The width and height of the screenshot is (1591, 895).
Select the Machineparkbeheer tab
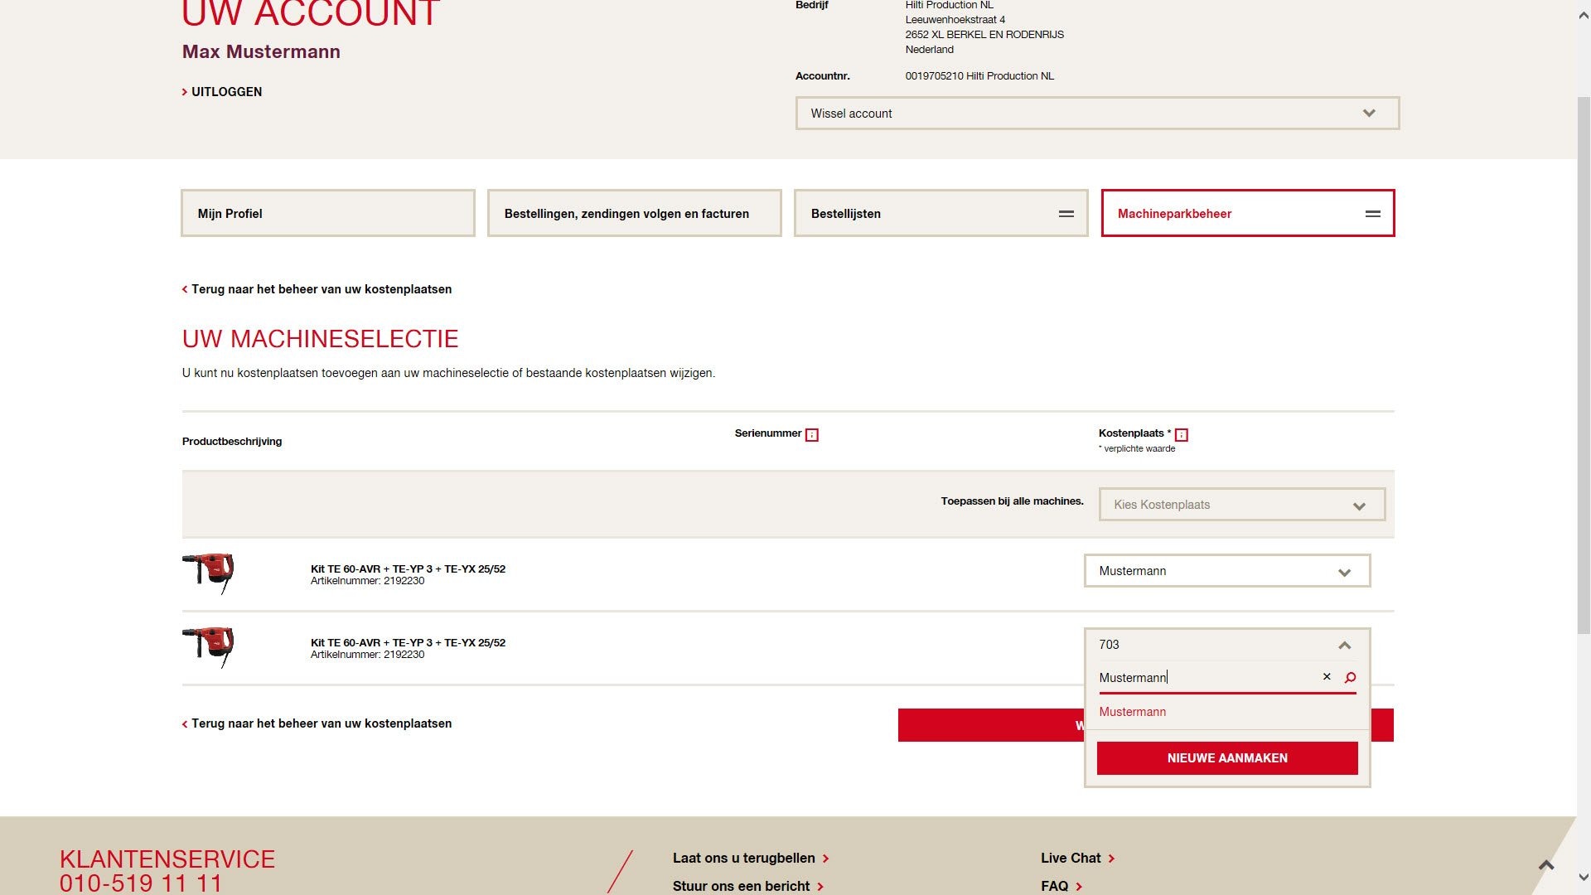1248,213
